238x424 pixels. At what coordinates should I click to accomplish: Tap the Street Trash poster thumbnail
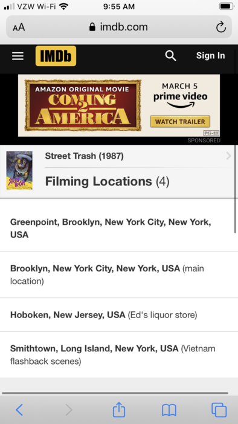pyautogui.click(x=19, y=170)
